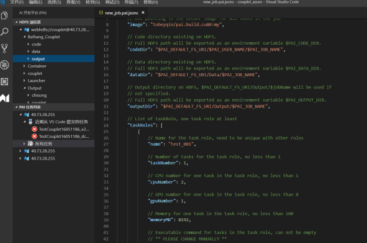Click the red failed icon of TestCouplst16051186_dc job
367x243 pixels.
(x=34, y=137)
